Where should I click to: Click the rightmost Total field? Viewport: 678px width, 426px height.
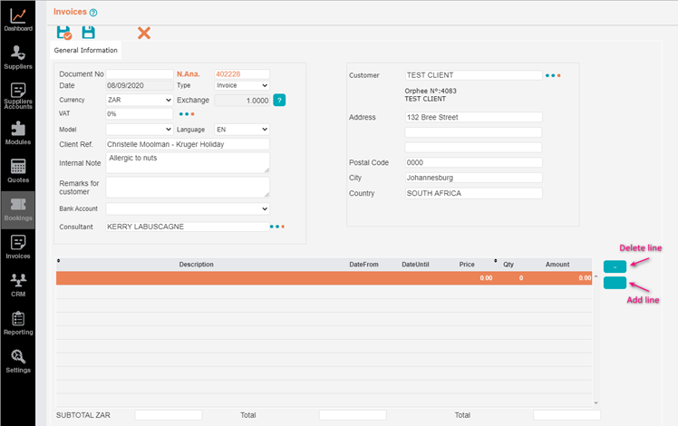567,415
